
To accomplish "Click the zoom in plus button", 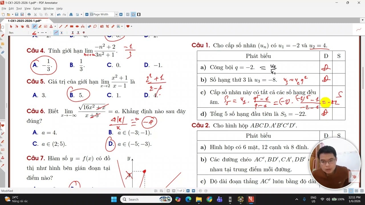I will click(121, 14).
